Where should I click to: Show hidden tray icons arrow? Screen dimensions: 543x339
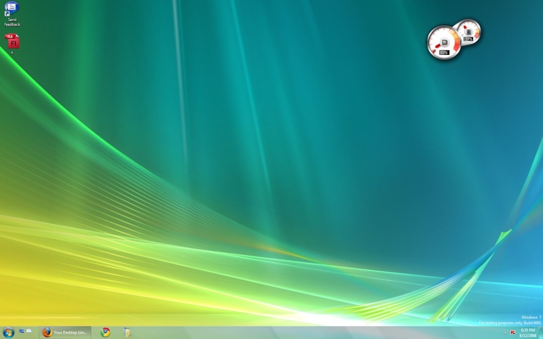tap(505, 333)
